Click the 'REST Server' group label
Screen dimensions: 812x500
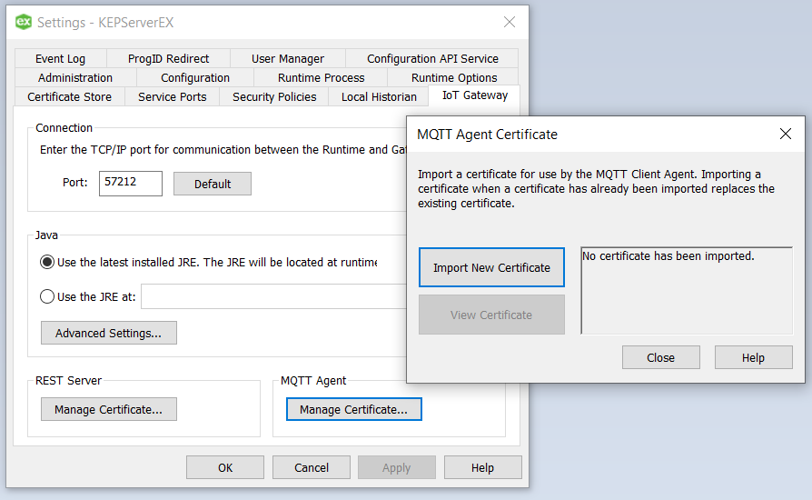68,380
